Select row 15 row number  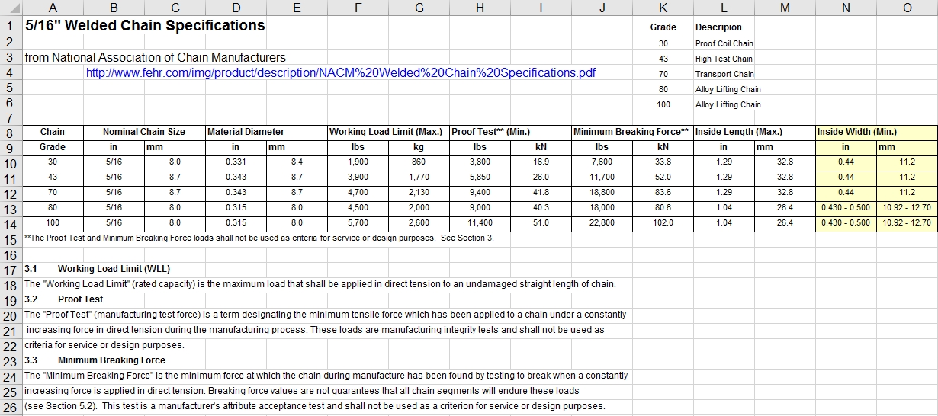click(10, 238)
